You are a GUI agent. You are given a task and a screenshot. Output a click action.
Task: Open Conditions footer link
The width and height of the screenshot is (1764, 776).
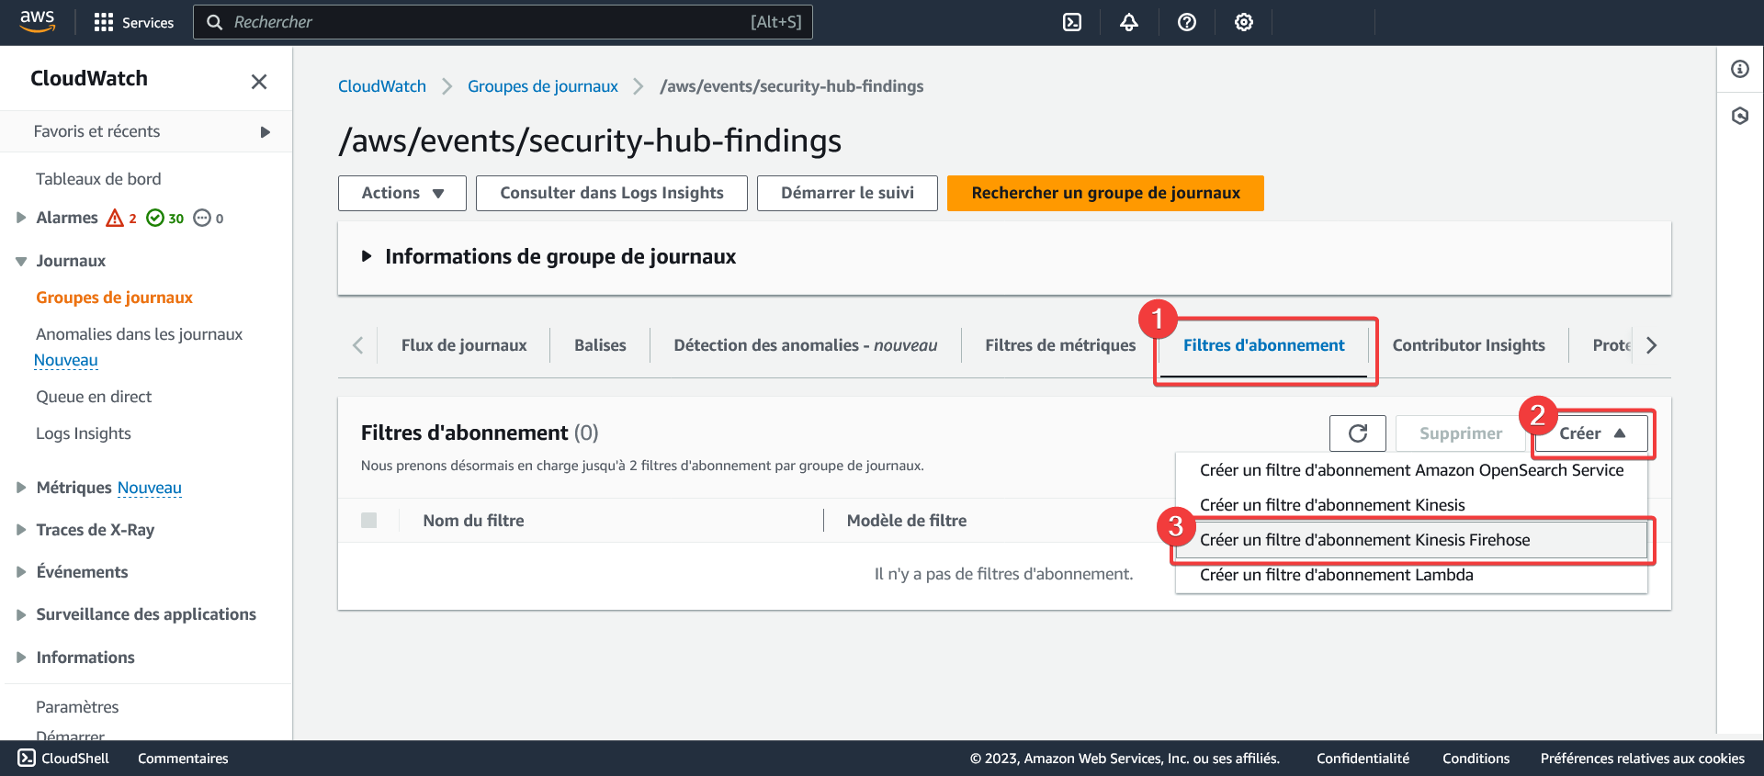1476,759
